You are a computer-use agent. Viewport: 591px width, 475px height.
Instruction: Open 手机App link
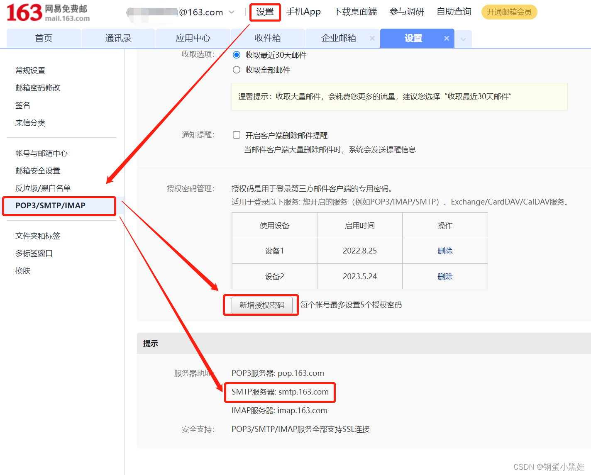(x=303, y=12)
